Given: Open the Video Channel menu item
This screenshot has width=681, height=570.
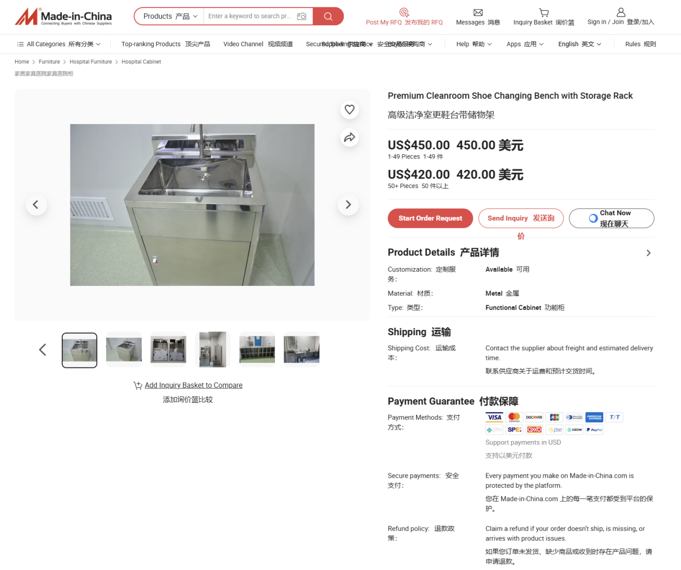Looking at the screenshot, I should [258, 44].
